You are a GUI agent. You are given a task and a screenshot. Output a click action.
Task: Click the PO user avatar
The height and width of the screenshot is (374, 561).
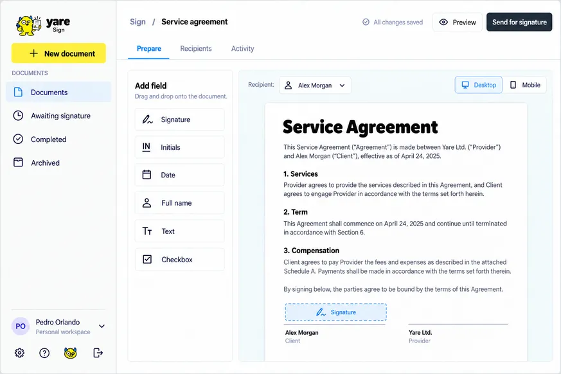pyautogui.click(x=21, y=326)
